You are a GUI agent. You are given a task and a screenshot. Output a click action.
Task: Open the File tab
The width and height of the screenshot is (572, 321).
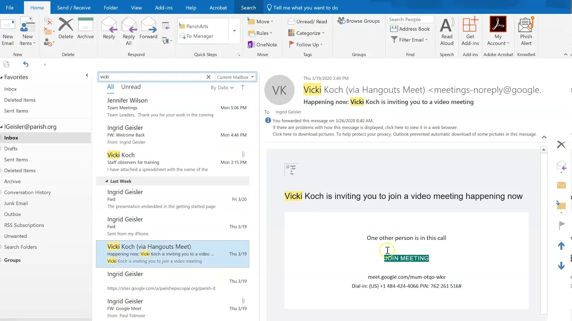click(9, 8)
